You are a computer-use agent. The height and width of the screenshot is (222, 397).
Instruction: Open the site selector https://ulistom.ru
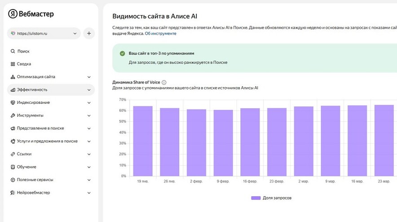(44, 33)
